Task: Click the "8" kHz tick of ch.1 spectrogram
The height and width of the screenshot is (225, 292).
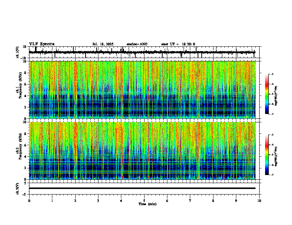Action: 26,73
